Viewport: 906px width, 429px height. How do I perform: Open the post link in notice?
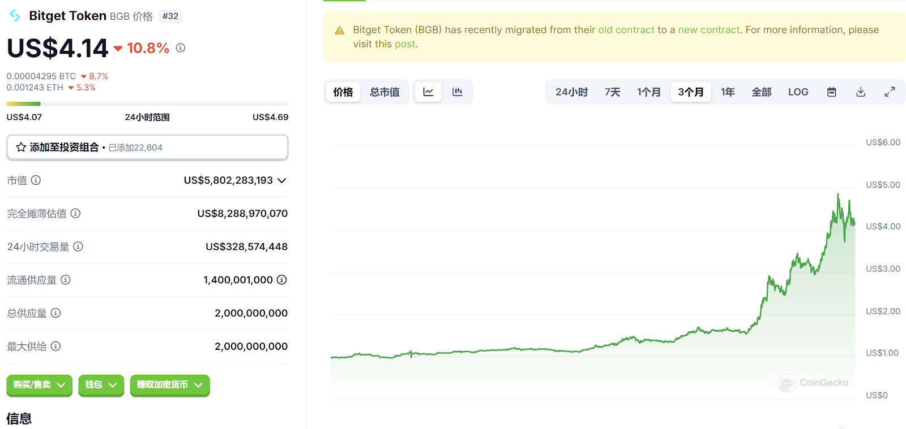click(x=405, y=44)
